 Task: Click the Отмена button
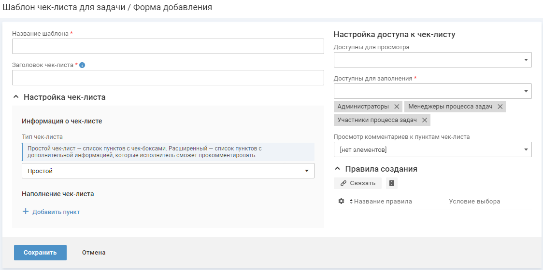94,253
